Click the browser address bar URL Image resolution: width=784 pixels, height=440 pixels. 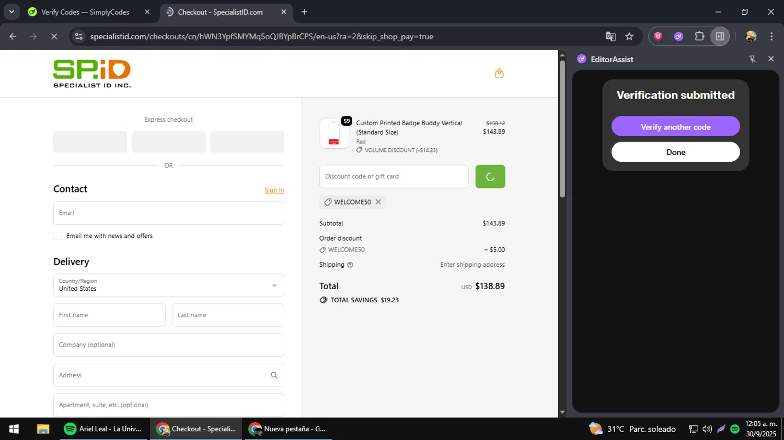tap(261, 37)
